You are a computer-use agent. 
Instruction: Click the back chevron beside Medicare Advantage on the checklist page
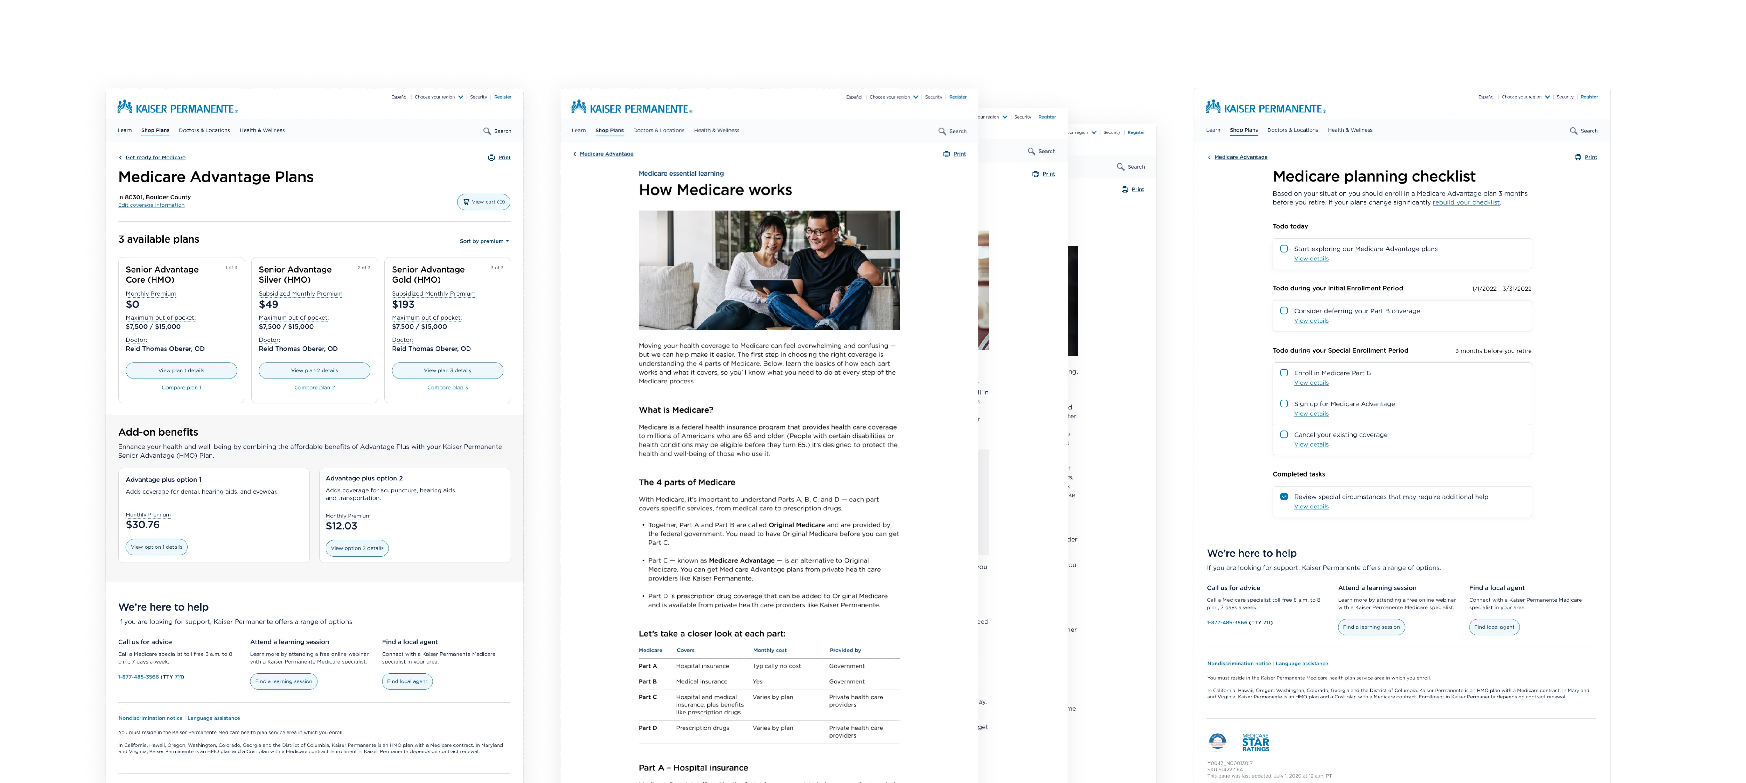pyautogui.click(x=1209, y=157)
